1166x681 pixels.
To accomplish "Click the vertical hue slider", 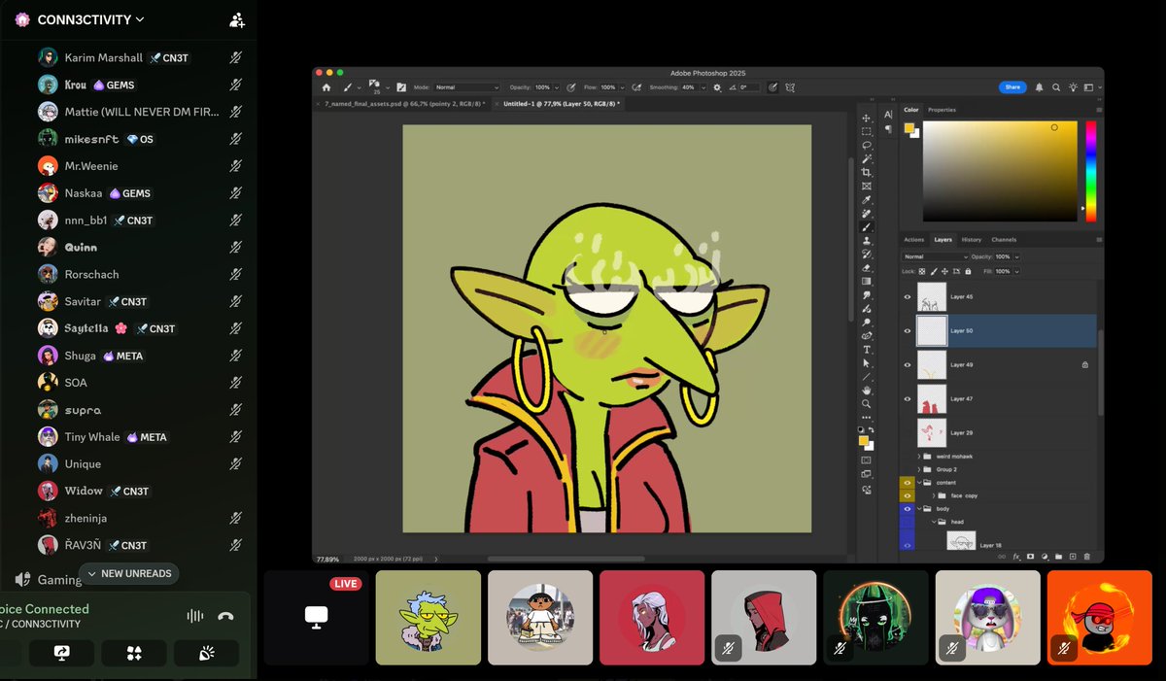I will point(1091,171).
